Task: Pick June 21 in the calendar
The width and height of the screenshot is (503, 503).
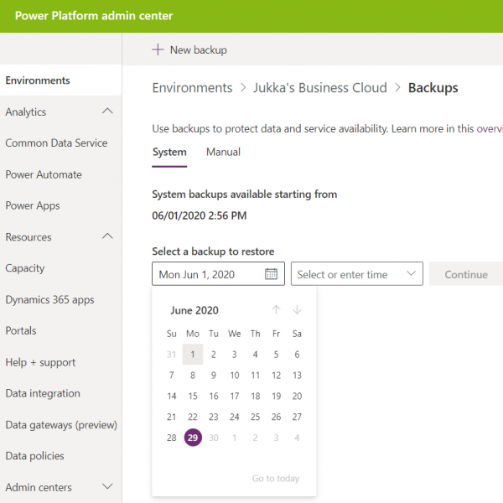Action: click(172, 417)
